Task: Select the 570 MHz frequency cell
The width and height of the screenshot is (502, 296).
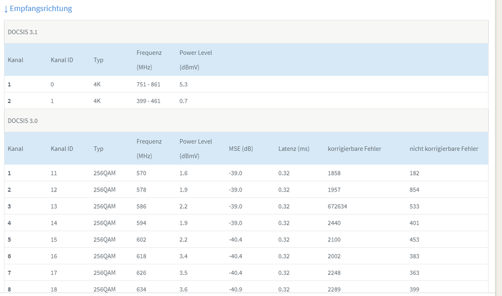Action: pos(141,173)
